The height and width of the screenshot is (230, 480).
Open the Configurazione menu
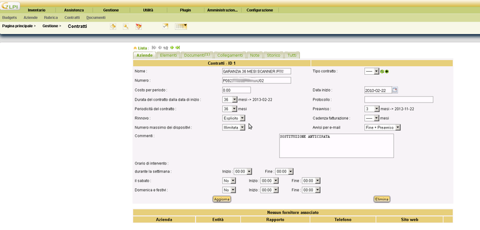coord(260,10)
